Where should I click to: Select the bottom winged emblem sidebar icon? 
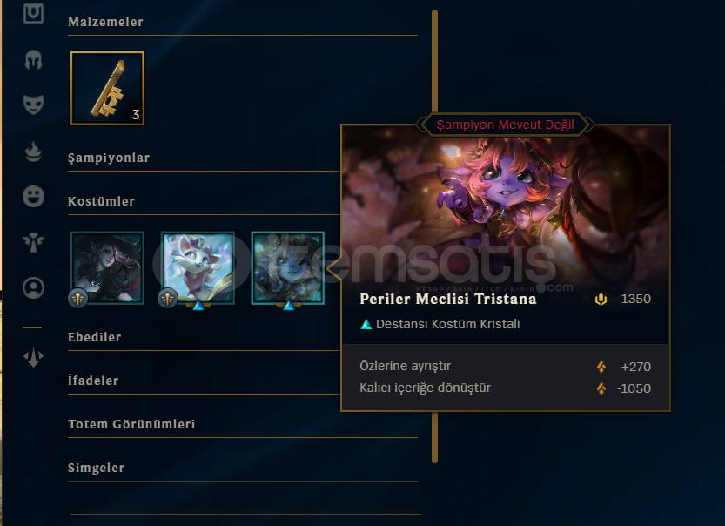(33, 357)
